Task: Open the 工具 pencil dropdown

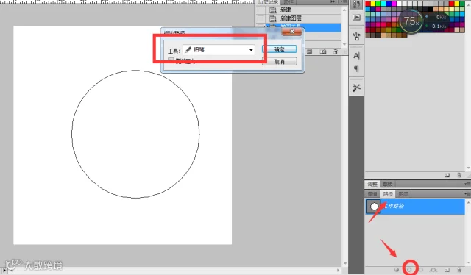Action: pyautogui.click(x=219, y=50)
